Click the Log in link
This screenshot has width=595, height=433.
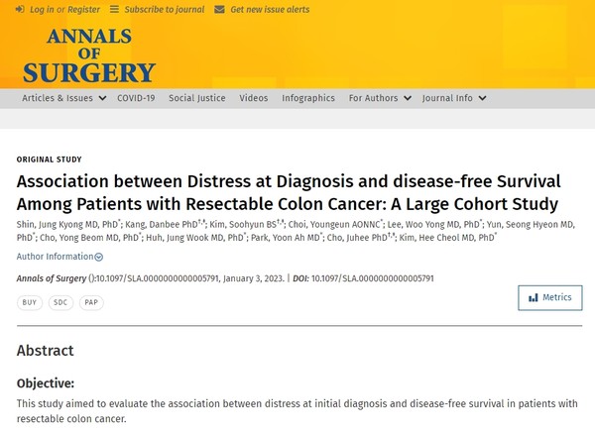click(x=42, y=10)
